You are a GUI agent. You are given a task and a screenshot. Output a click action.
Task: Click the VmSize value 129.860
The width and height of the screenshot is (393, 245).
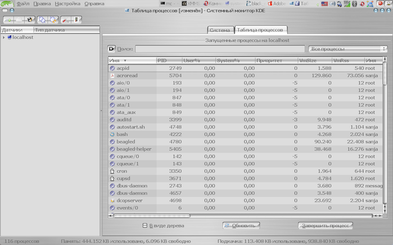point(322,76)
